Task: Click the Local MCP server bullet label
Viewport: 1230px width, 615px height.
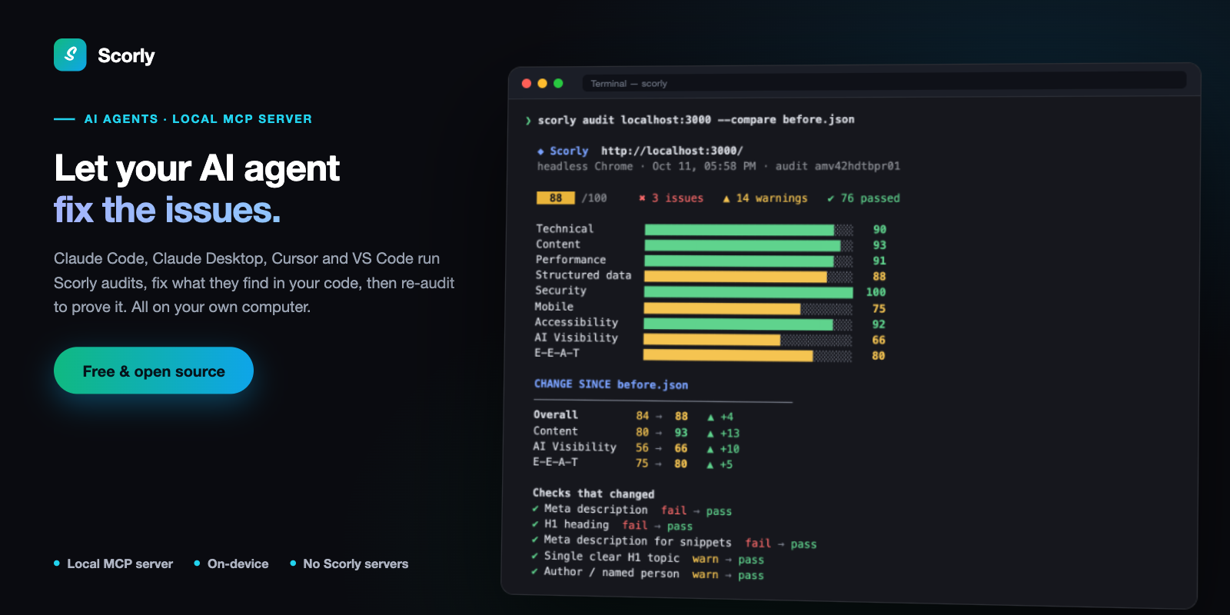Action: pyautogui.click(x=120, y=563)
